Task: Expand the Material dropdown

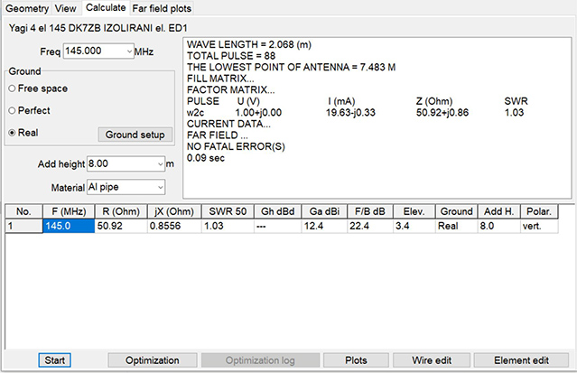Action: 160,187
